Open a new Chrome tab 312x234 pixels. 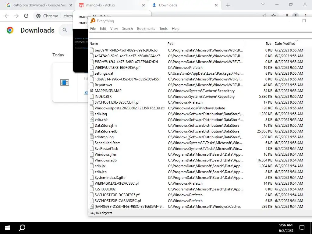(228, 5)
